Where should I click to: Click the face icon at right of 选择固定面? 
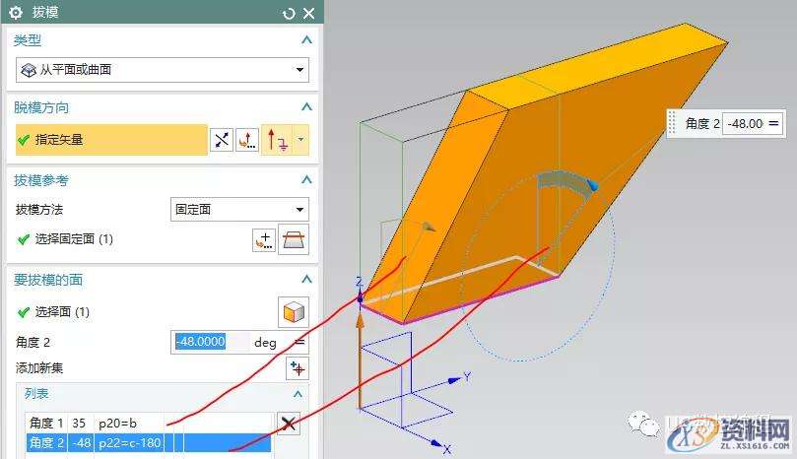coord(294,239)
